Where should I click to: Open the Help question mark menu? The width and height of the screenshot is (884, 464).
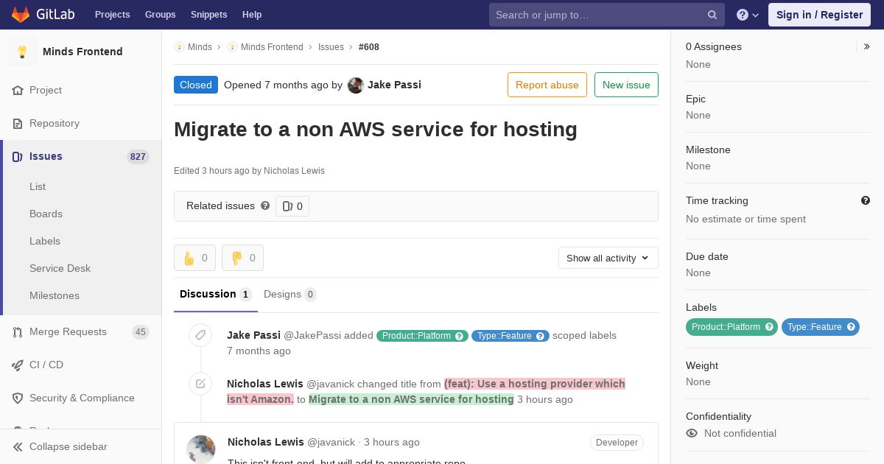[748, 15]
